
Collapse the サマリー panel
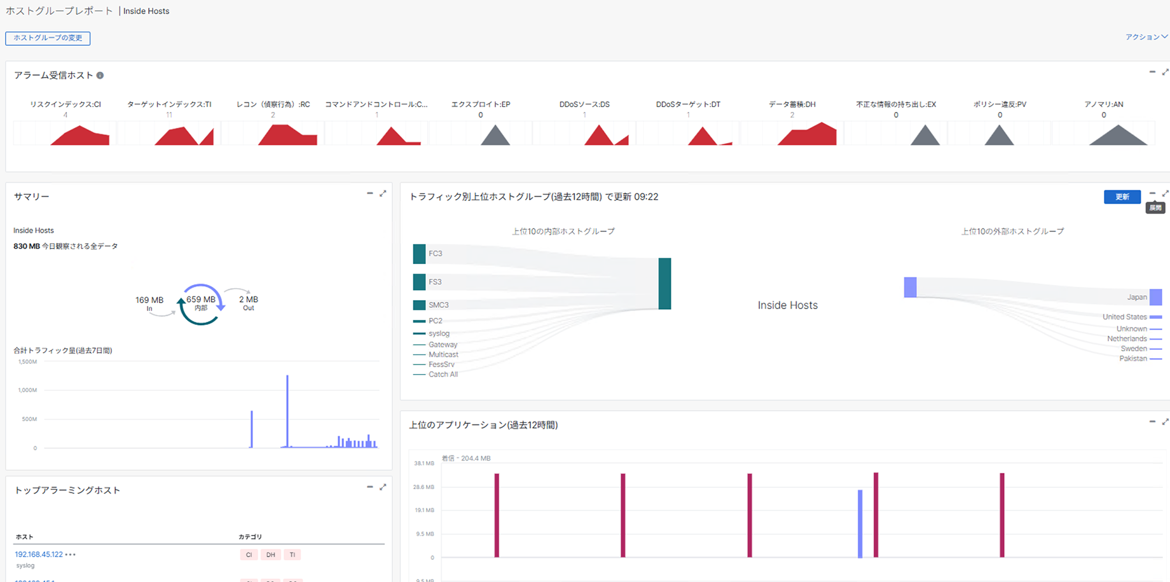point(370,193)
